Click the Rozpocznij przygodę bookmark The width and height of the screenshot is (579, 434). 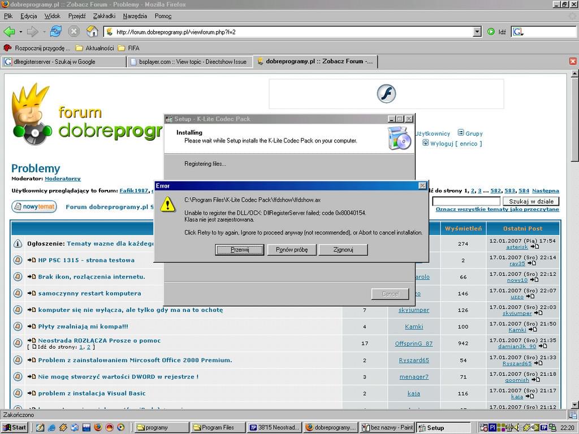pos(37,48)
